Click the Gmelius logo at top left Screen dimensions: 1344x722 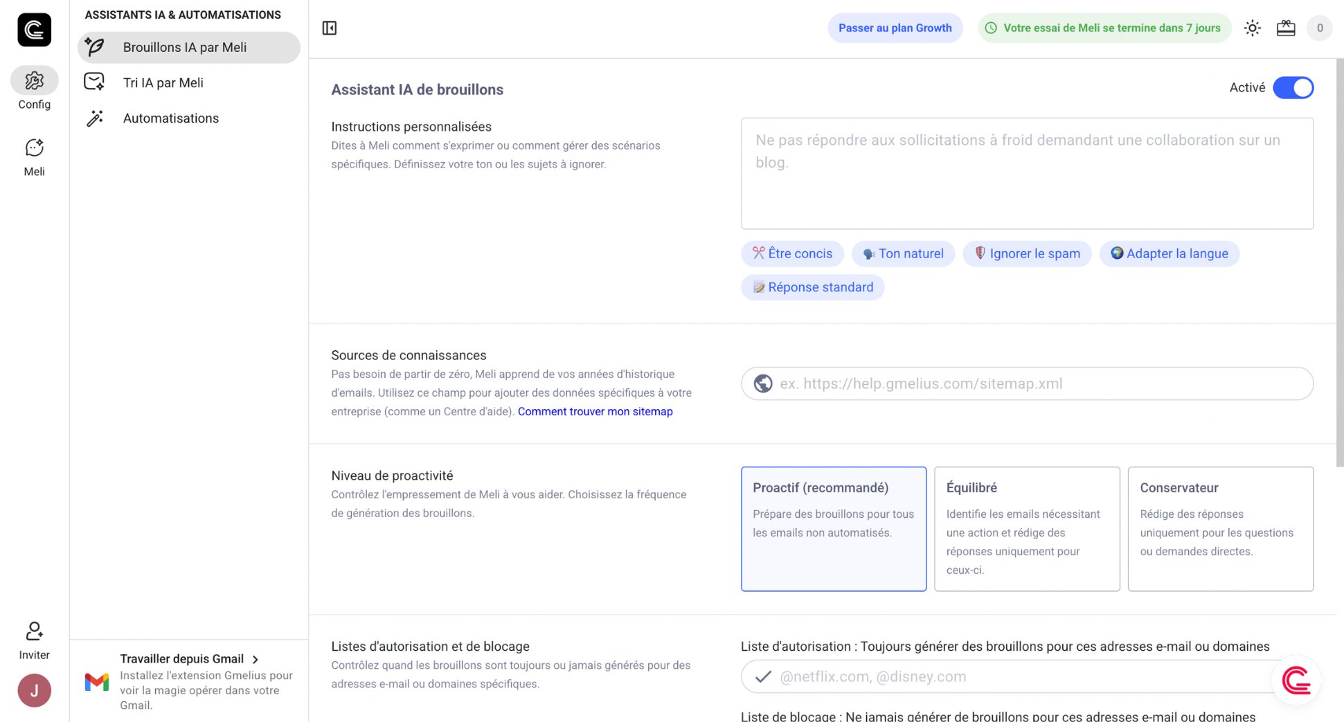coord(34,30)
